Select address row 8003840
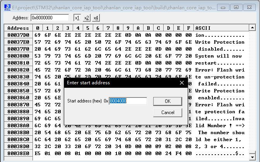The image size is (260, 162). click(x=18, y=84)
